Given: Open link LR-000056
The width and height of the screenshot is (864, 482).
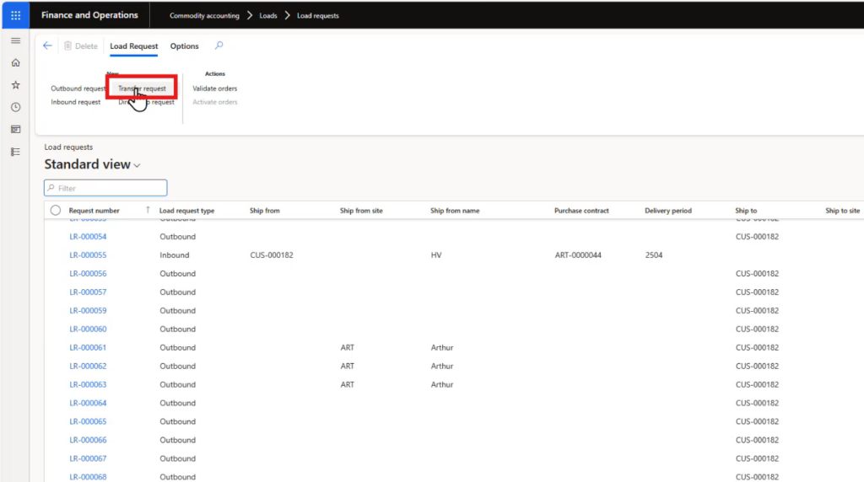Looking at the screenshot, I should (x=88, y=274).
